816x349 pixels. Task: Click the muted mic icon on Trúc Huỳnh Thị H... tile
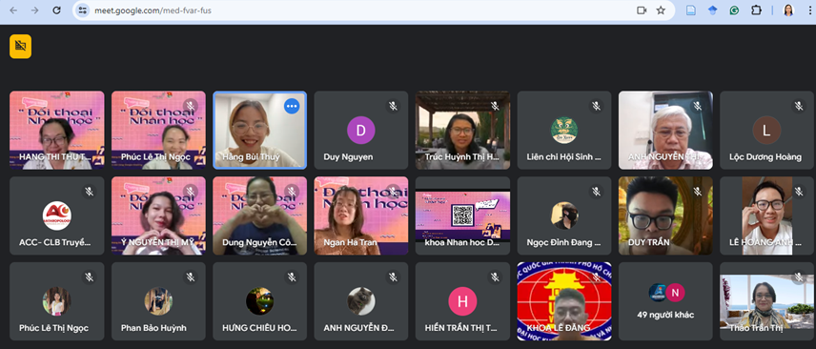click(495, 106)
